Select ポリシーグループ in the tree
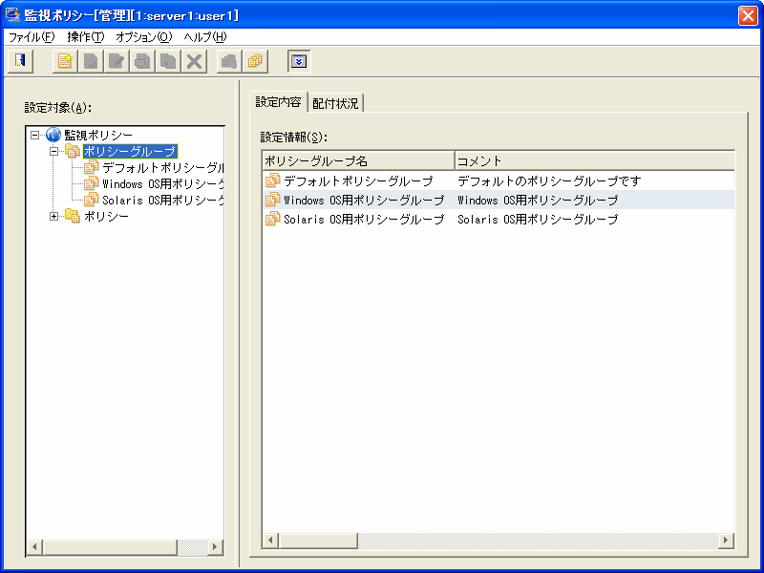Image resolution: width=764 pixels, height=573 pixels. coord(130,151)
